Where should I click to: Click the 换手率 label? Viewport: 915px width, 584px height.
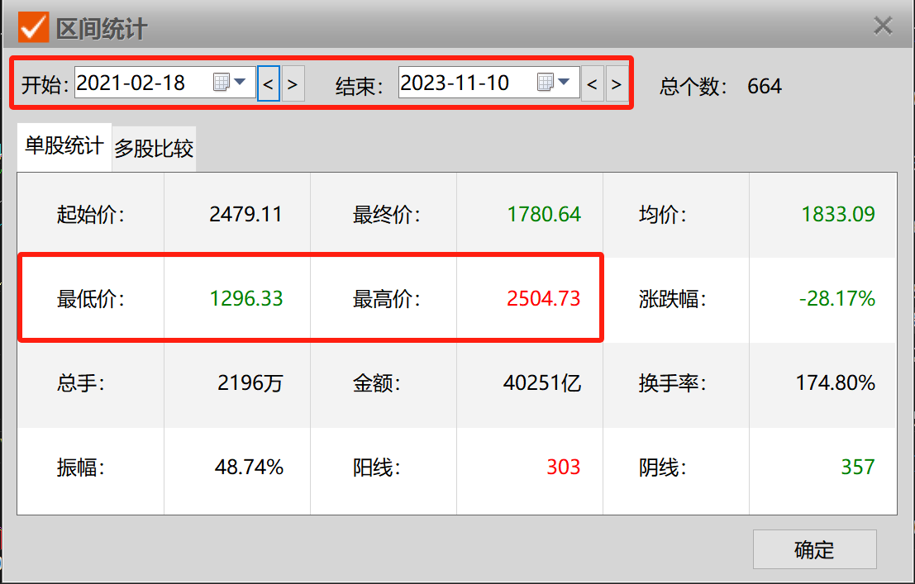[x=673, y=383]
